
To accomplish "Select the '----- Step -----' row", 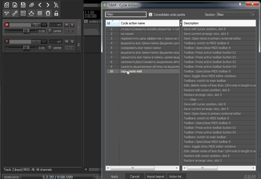I will 219,99.
